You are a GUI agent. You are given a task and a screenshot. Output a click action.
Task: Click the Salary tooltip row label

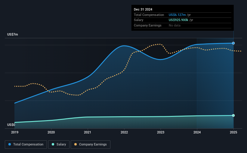coord(139,20)
